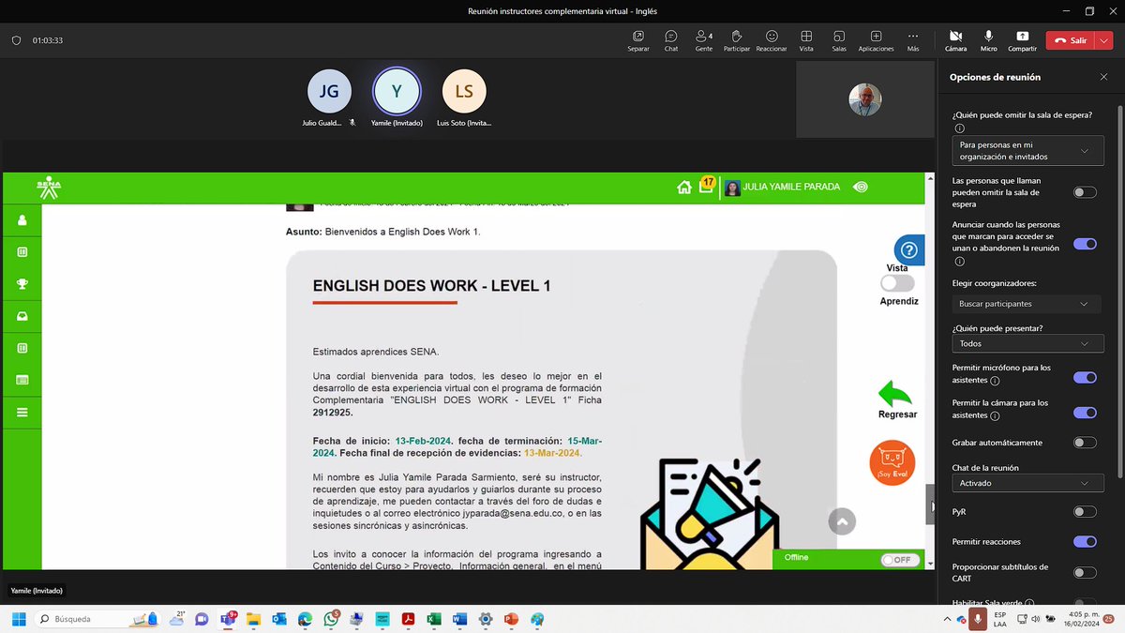Click info icon beside 'omitir la sala de espera'
Viewport: 1125px width, 633px height.
point(959,128)
